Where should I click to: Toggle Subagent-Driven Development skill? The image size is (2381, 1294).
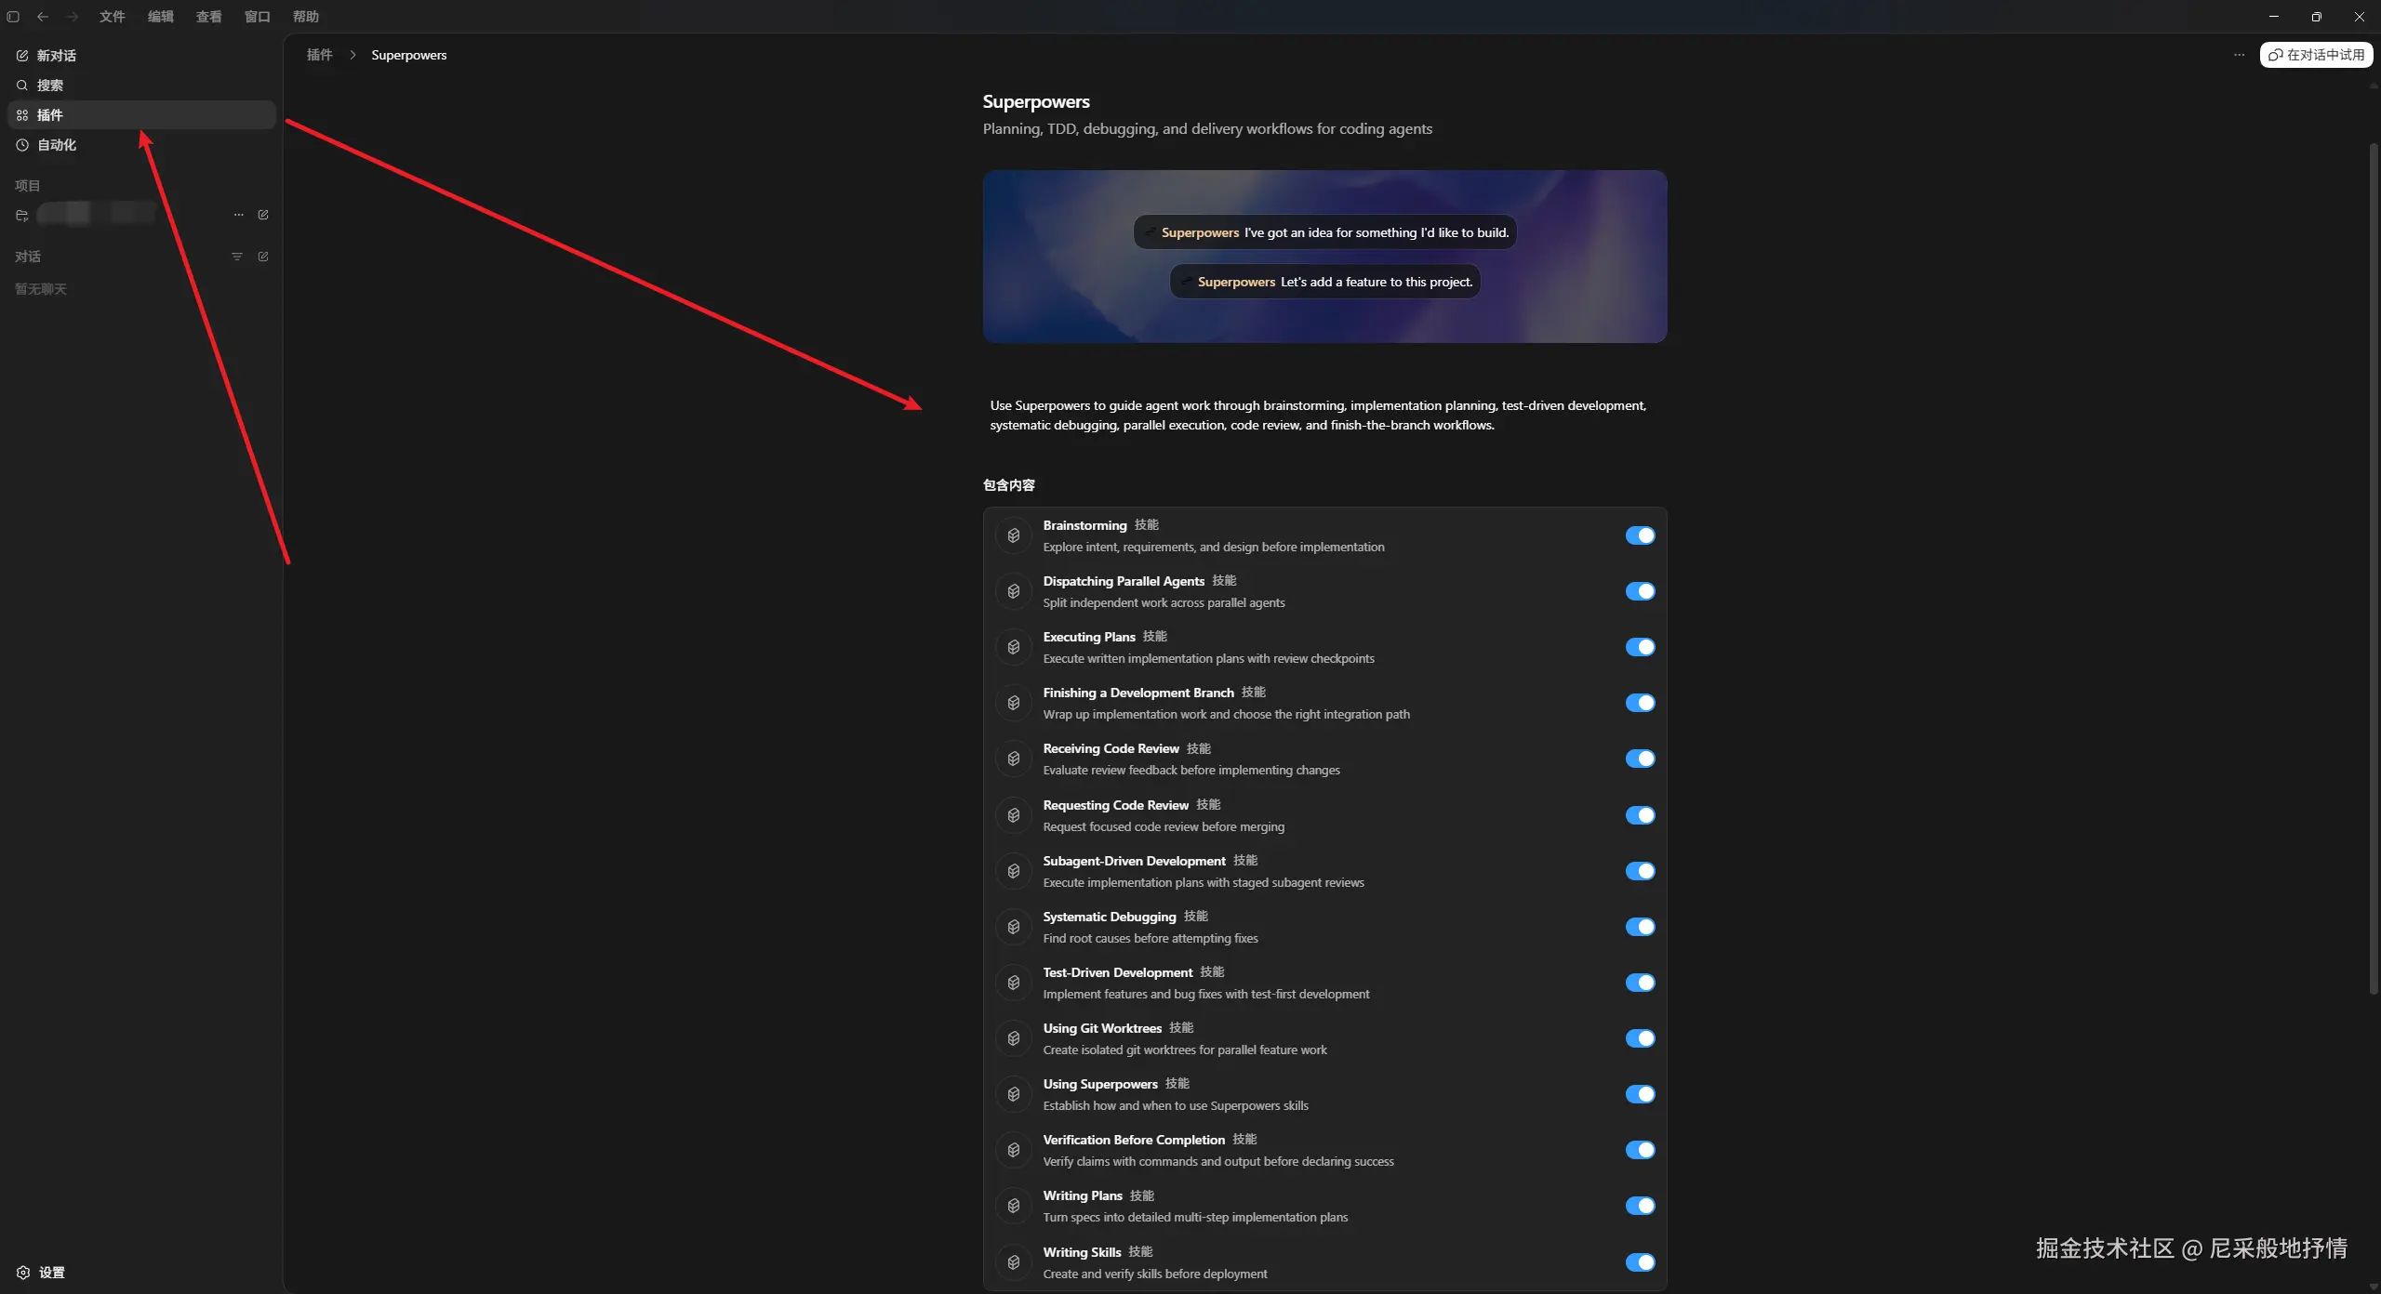click(1640, 871)
